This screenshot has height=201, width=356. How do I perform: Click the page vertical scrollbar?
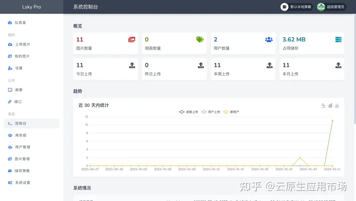355,69
